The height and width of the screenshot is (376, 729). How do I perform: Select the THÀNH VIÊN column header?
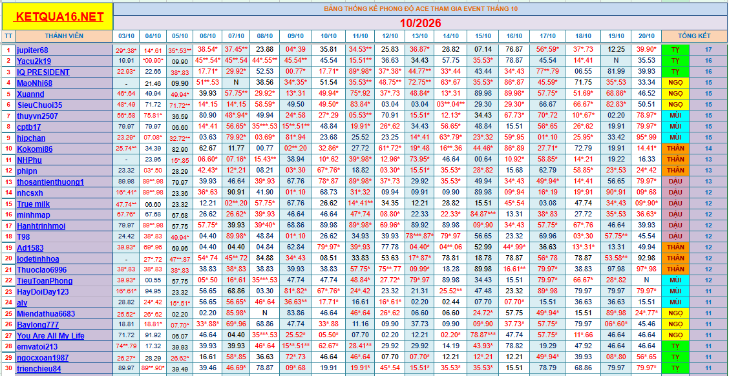64,36
